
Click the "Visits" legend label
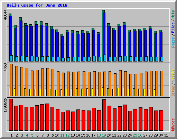[173, 76]
